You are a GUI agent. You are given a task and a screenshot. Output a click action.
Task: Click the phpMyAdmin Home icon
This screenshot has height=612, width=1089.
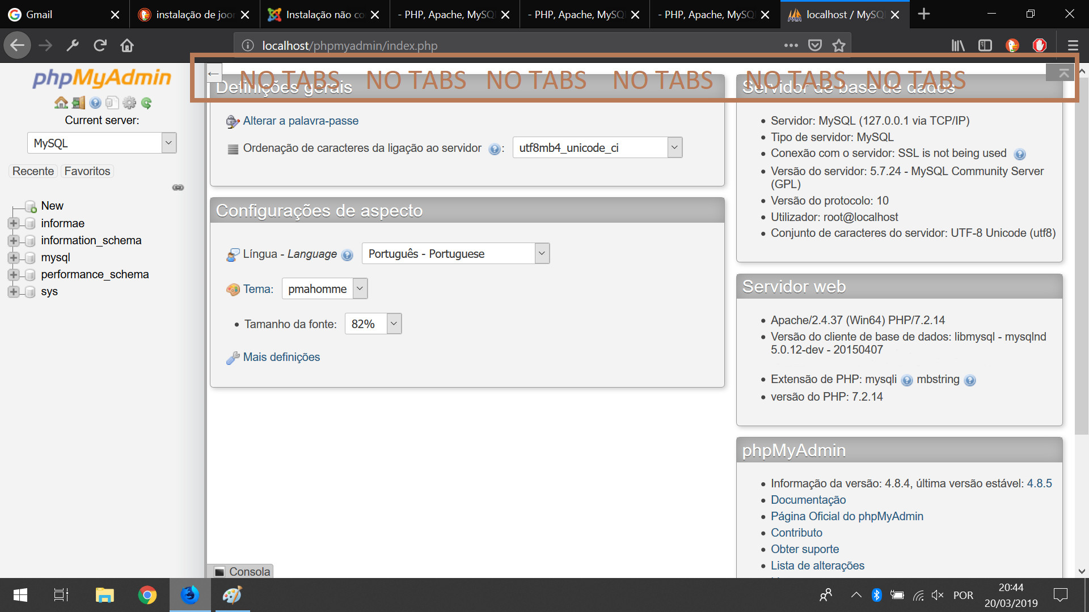click(61, 103)
